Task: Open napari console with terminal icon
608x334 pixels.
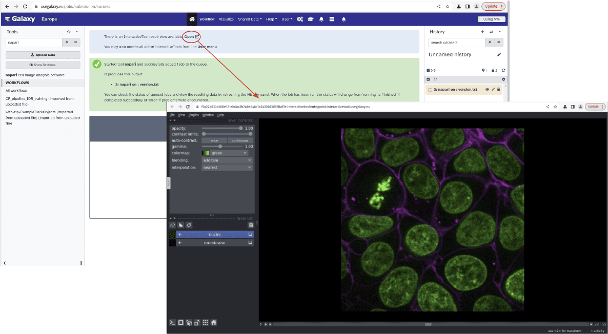Action: 173,323
